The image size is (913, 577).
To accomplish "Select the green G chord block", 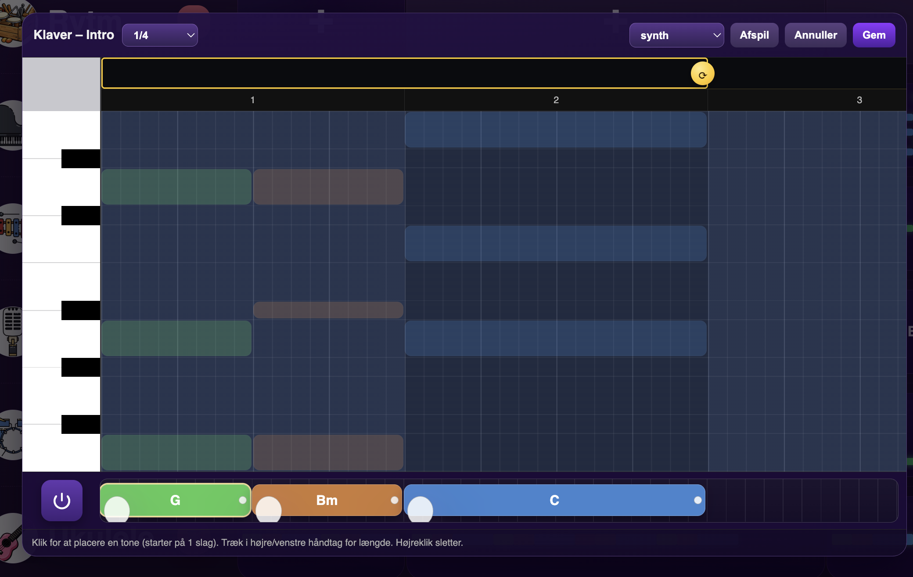I will tap(176, 500).
